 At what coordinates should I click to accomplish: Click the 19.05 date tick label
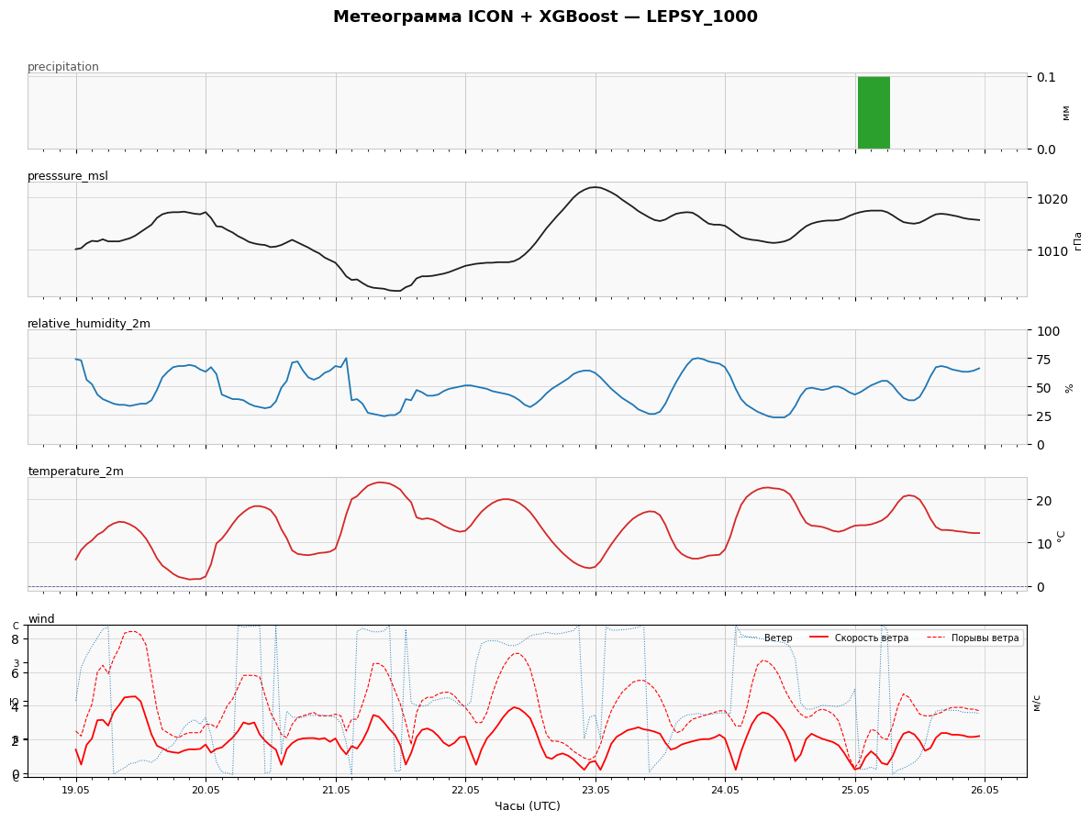pos(76,791)
